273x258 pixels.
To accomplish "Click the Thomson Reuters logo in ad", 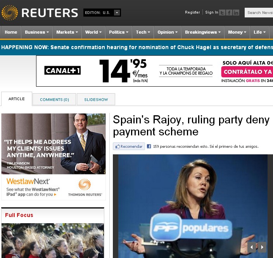I will [x=85, y=188].
